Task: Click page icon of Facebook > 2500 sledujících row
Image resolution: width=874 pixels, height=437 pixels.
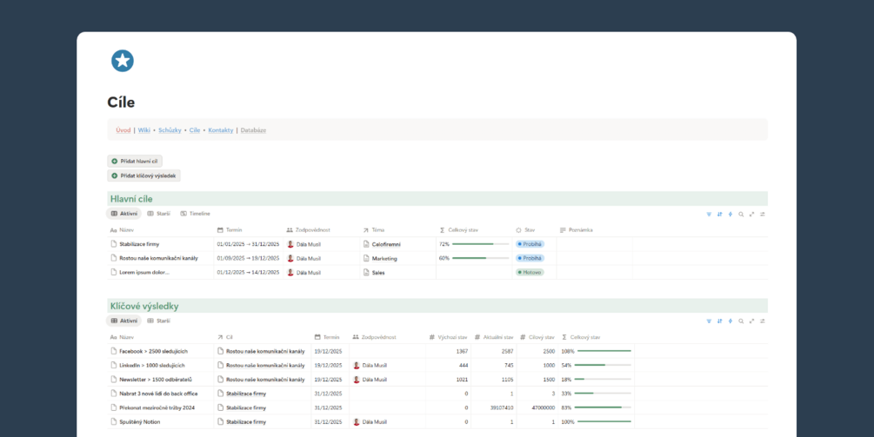Action: pos(114,351)
